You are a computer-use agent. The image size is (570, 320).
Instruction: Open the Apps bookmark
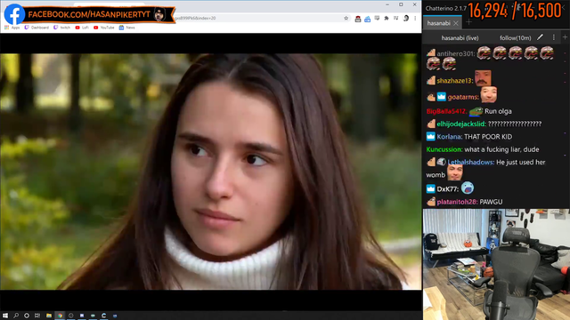(x=12, y=28)
